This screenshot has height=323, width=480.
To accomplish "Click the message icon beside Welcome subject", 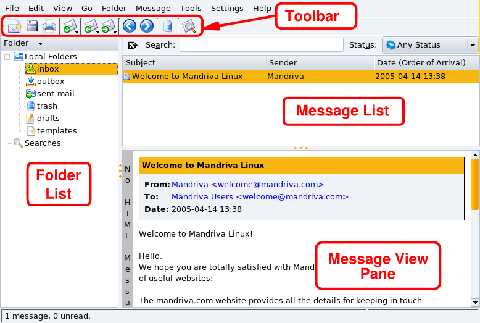I will pos(126,77).
